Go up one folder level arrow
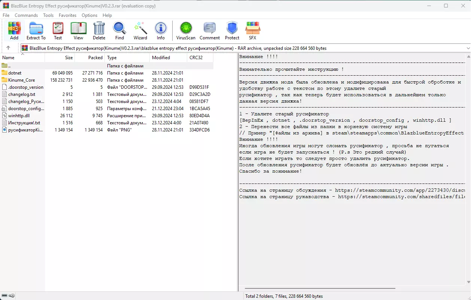This screenshot has height=300, width=471. [8, 48]
